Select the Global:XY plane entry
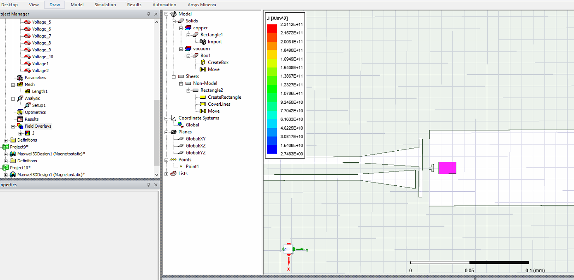The height and width of the screenshot is (280, 574). tap(195, 139)
